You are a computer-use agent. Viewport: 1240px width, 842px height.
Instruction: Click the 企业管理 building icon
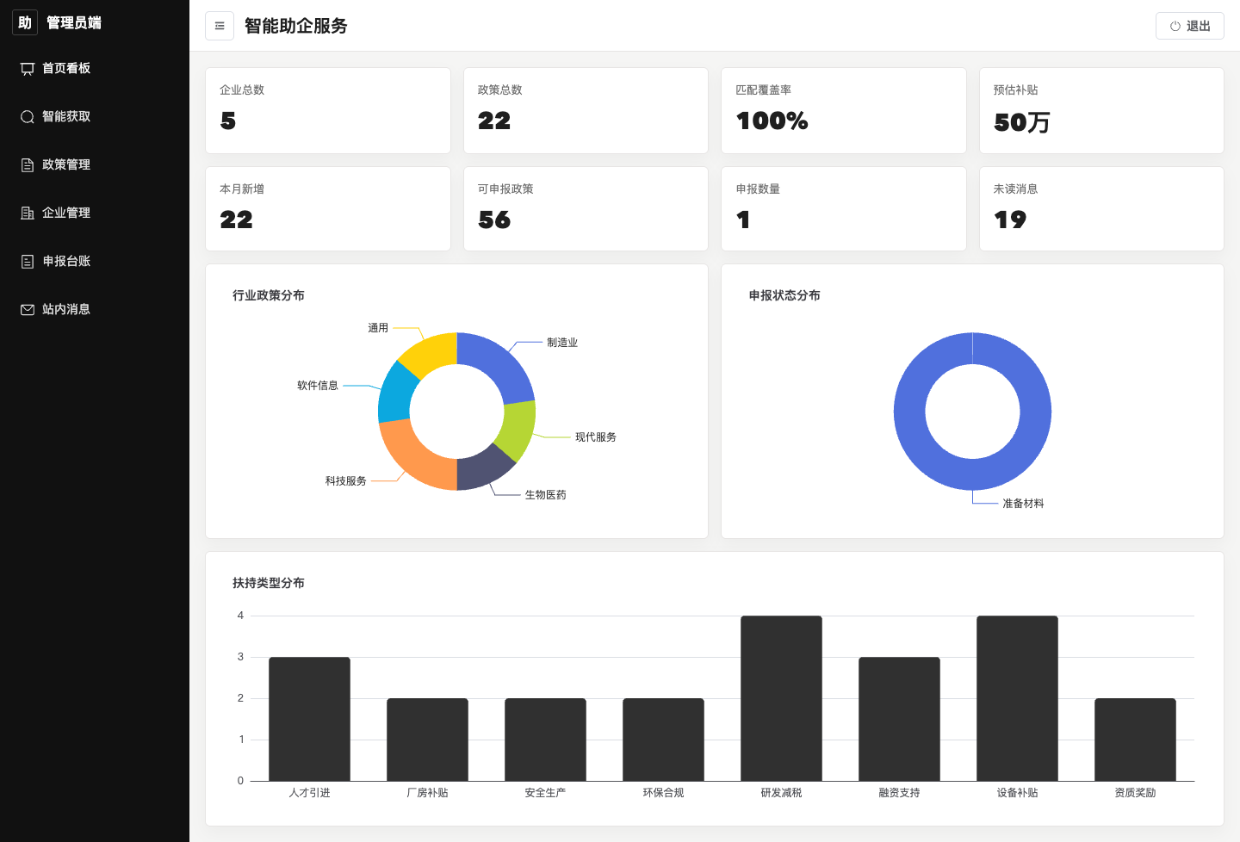(x=28, y=214)
